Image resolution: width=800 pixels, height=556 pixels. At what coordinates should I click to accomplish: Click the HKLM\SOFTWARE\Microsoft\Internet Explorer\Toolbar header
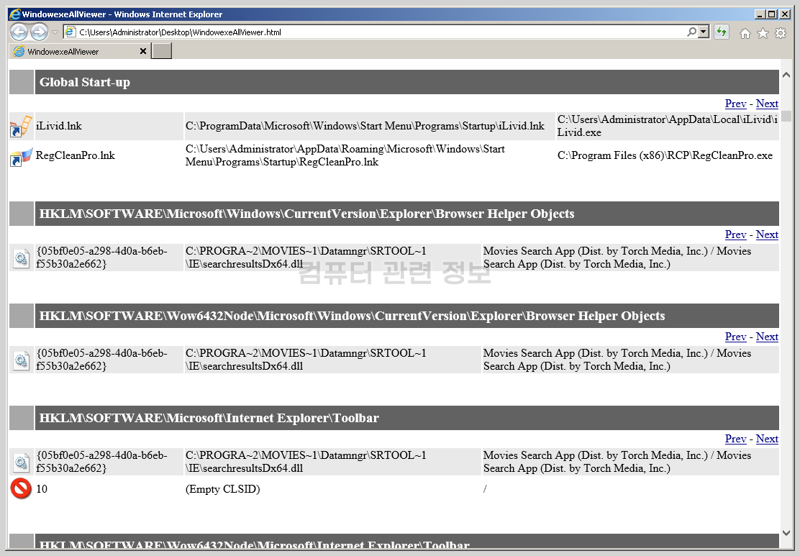click(x=406, y=418)
